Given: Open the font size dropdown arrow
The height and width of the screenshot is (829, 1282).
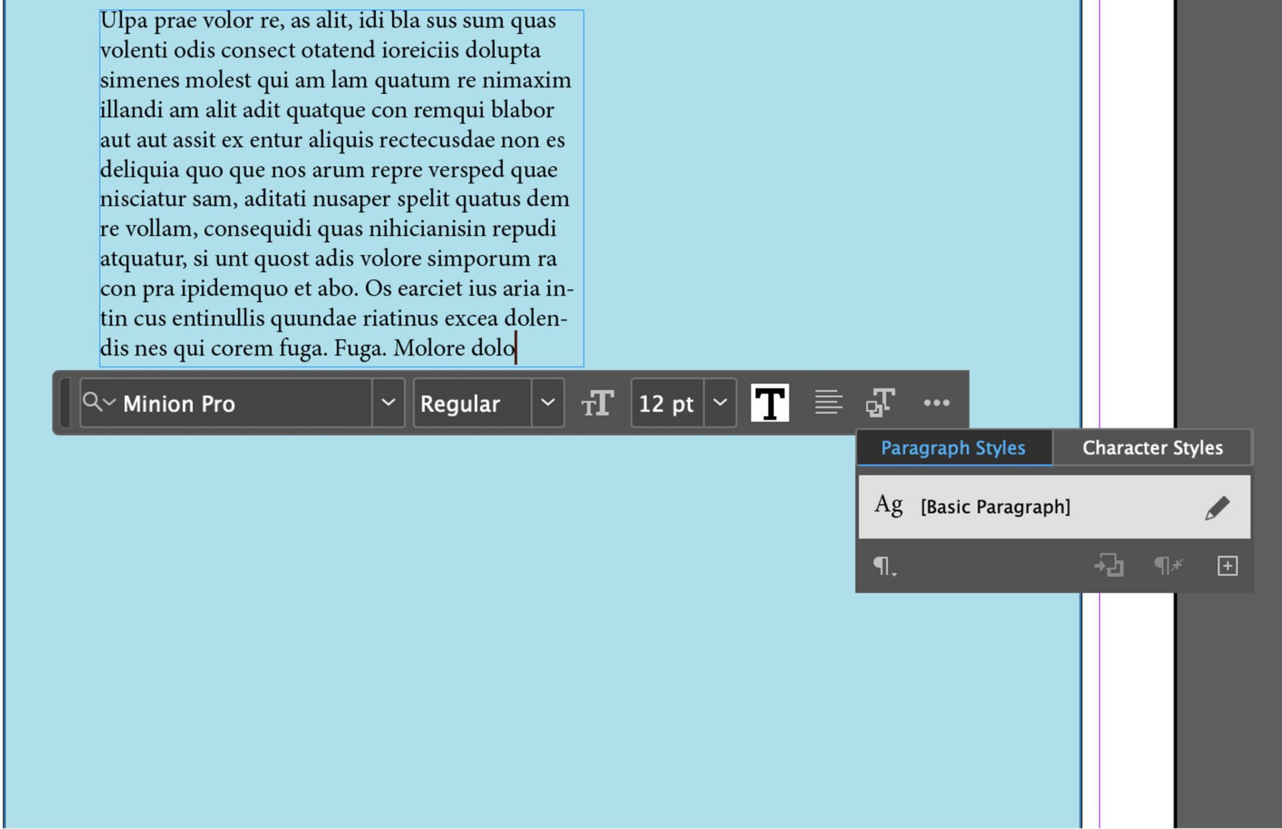Looking at the screenshot, I should point(720,402).
